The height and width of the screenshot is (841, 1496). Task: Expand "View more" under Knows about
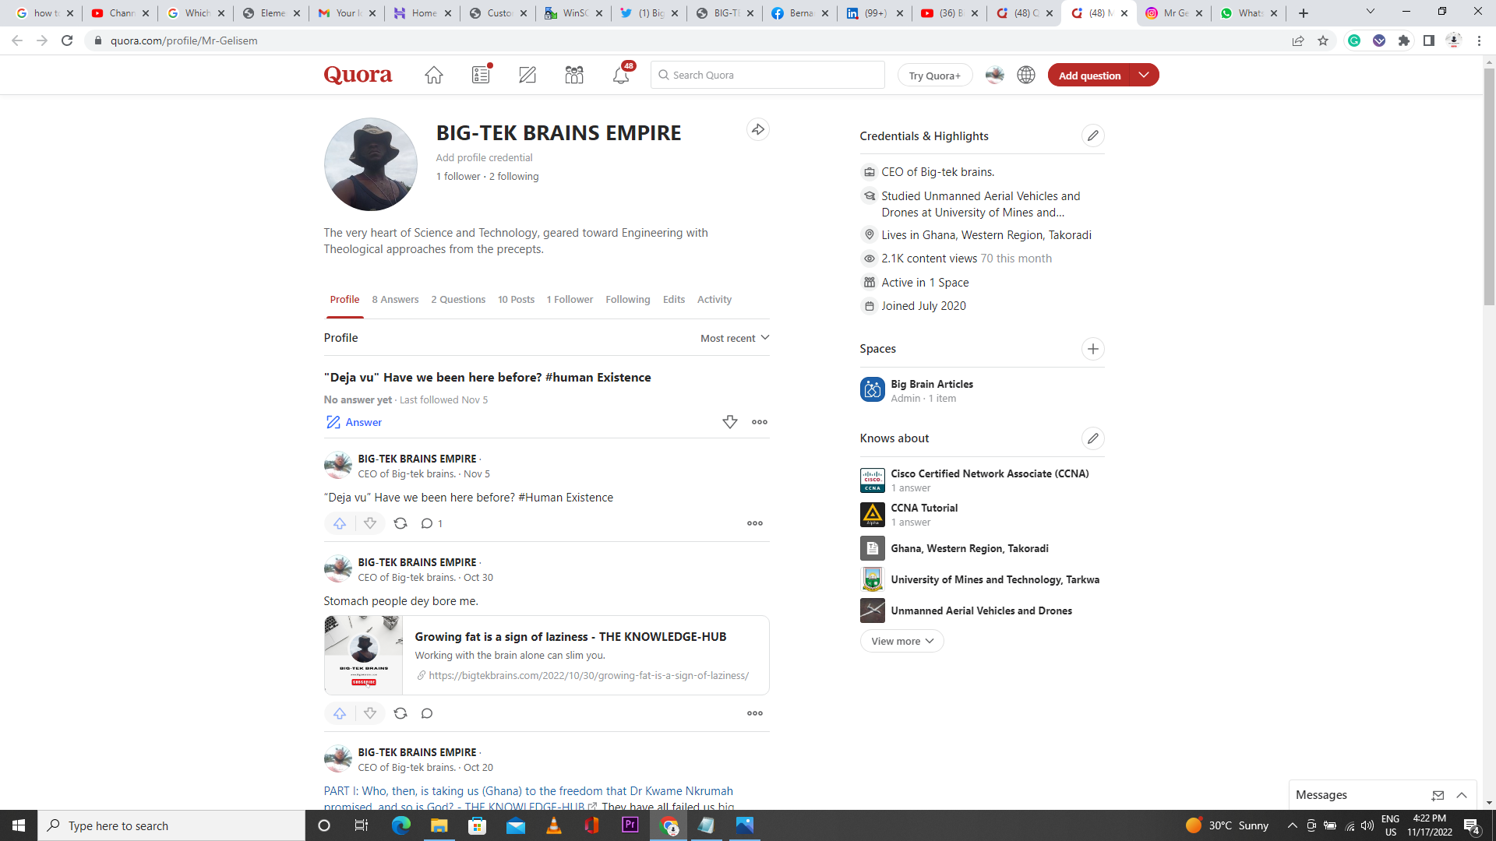(x=901, y=640)
